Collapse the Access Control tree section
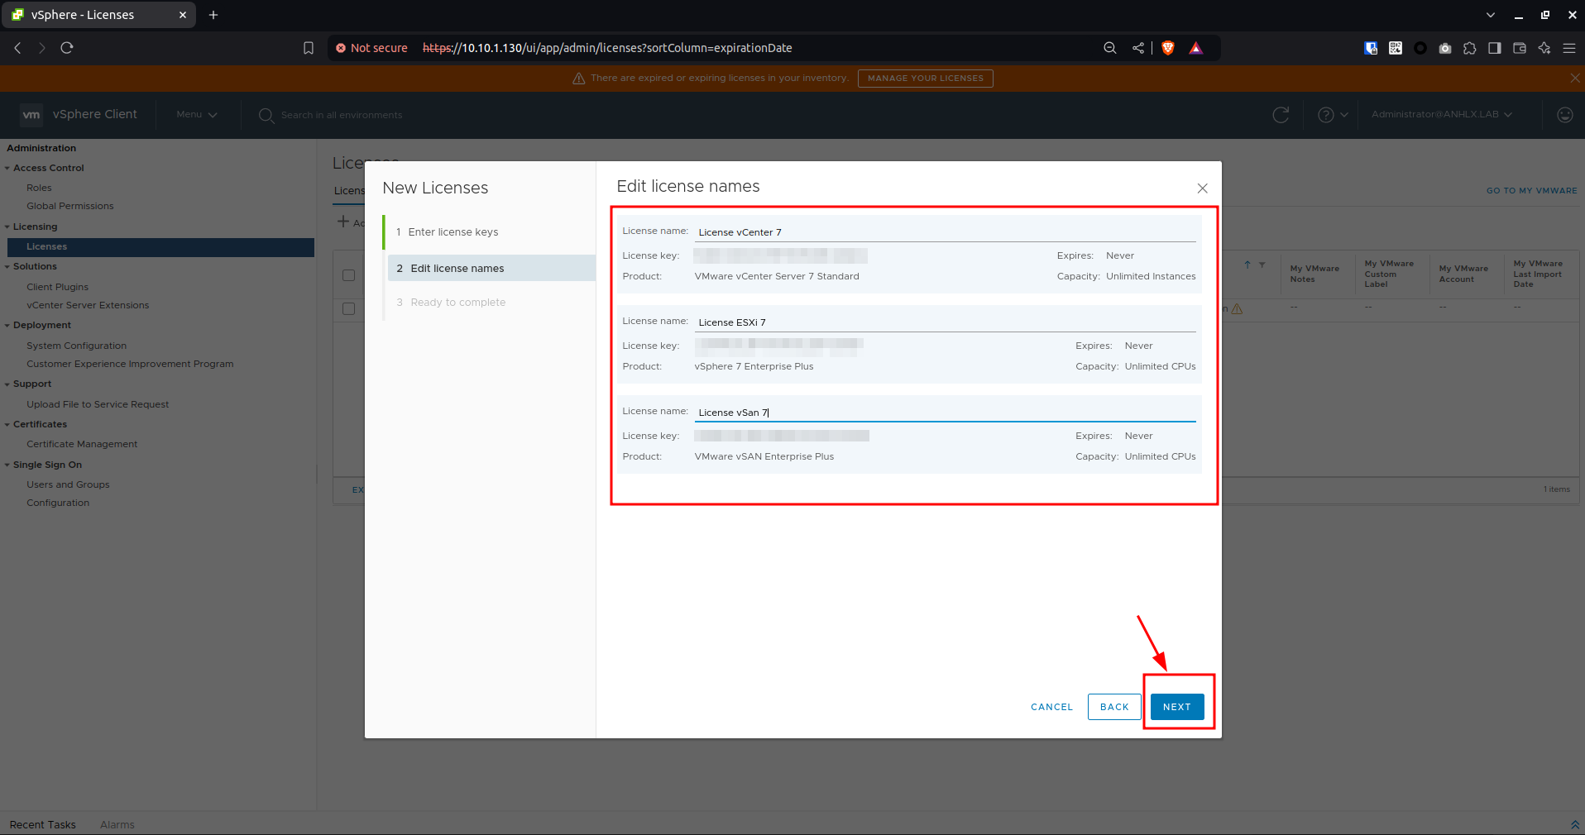Viewport: 1585px width, 835px height. coord(7,168)
